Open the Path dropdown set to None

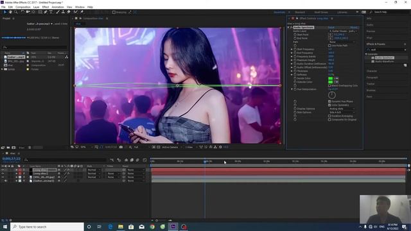click(x=342, y=42)
